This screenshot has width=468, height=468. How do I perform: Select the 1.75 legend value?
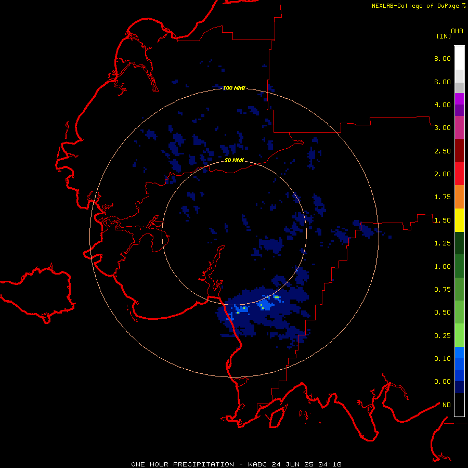pos(443,197)
